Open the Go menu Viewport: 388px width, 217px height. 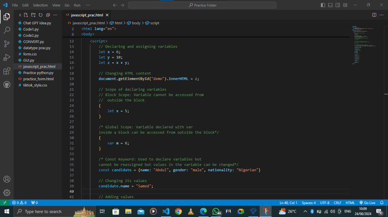pyautogui.click(x=67, y=5)
